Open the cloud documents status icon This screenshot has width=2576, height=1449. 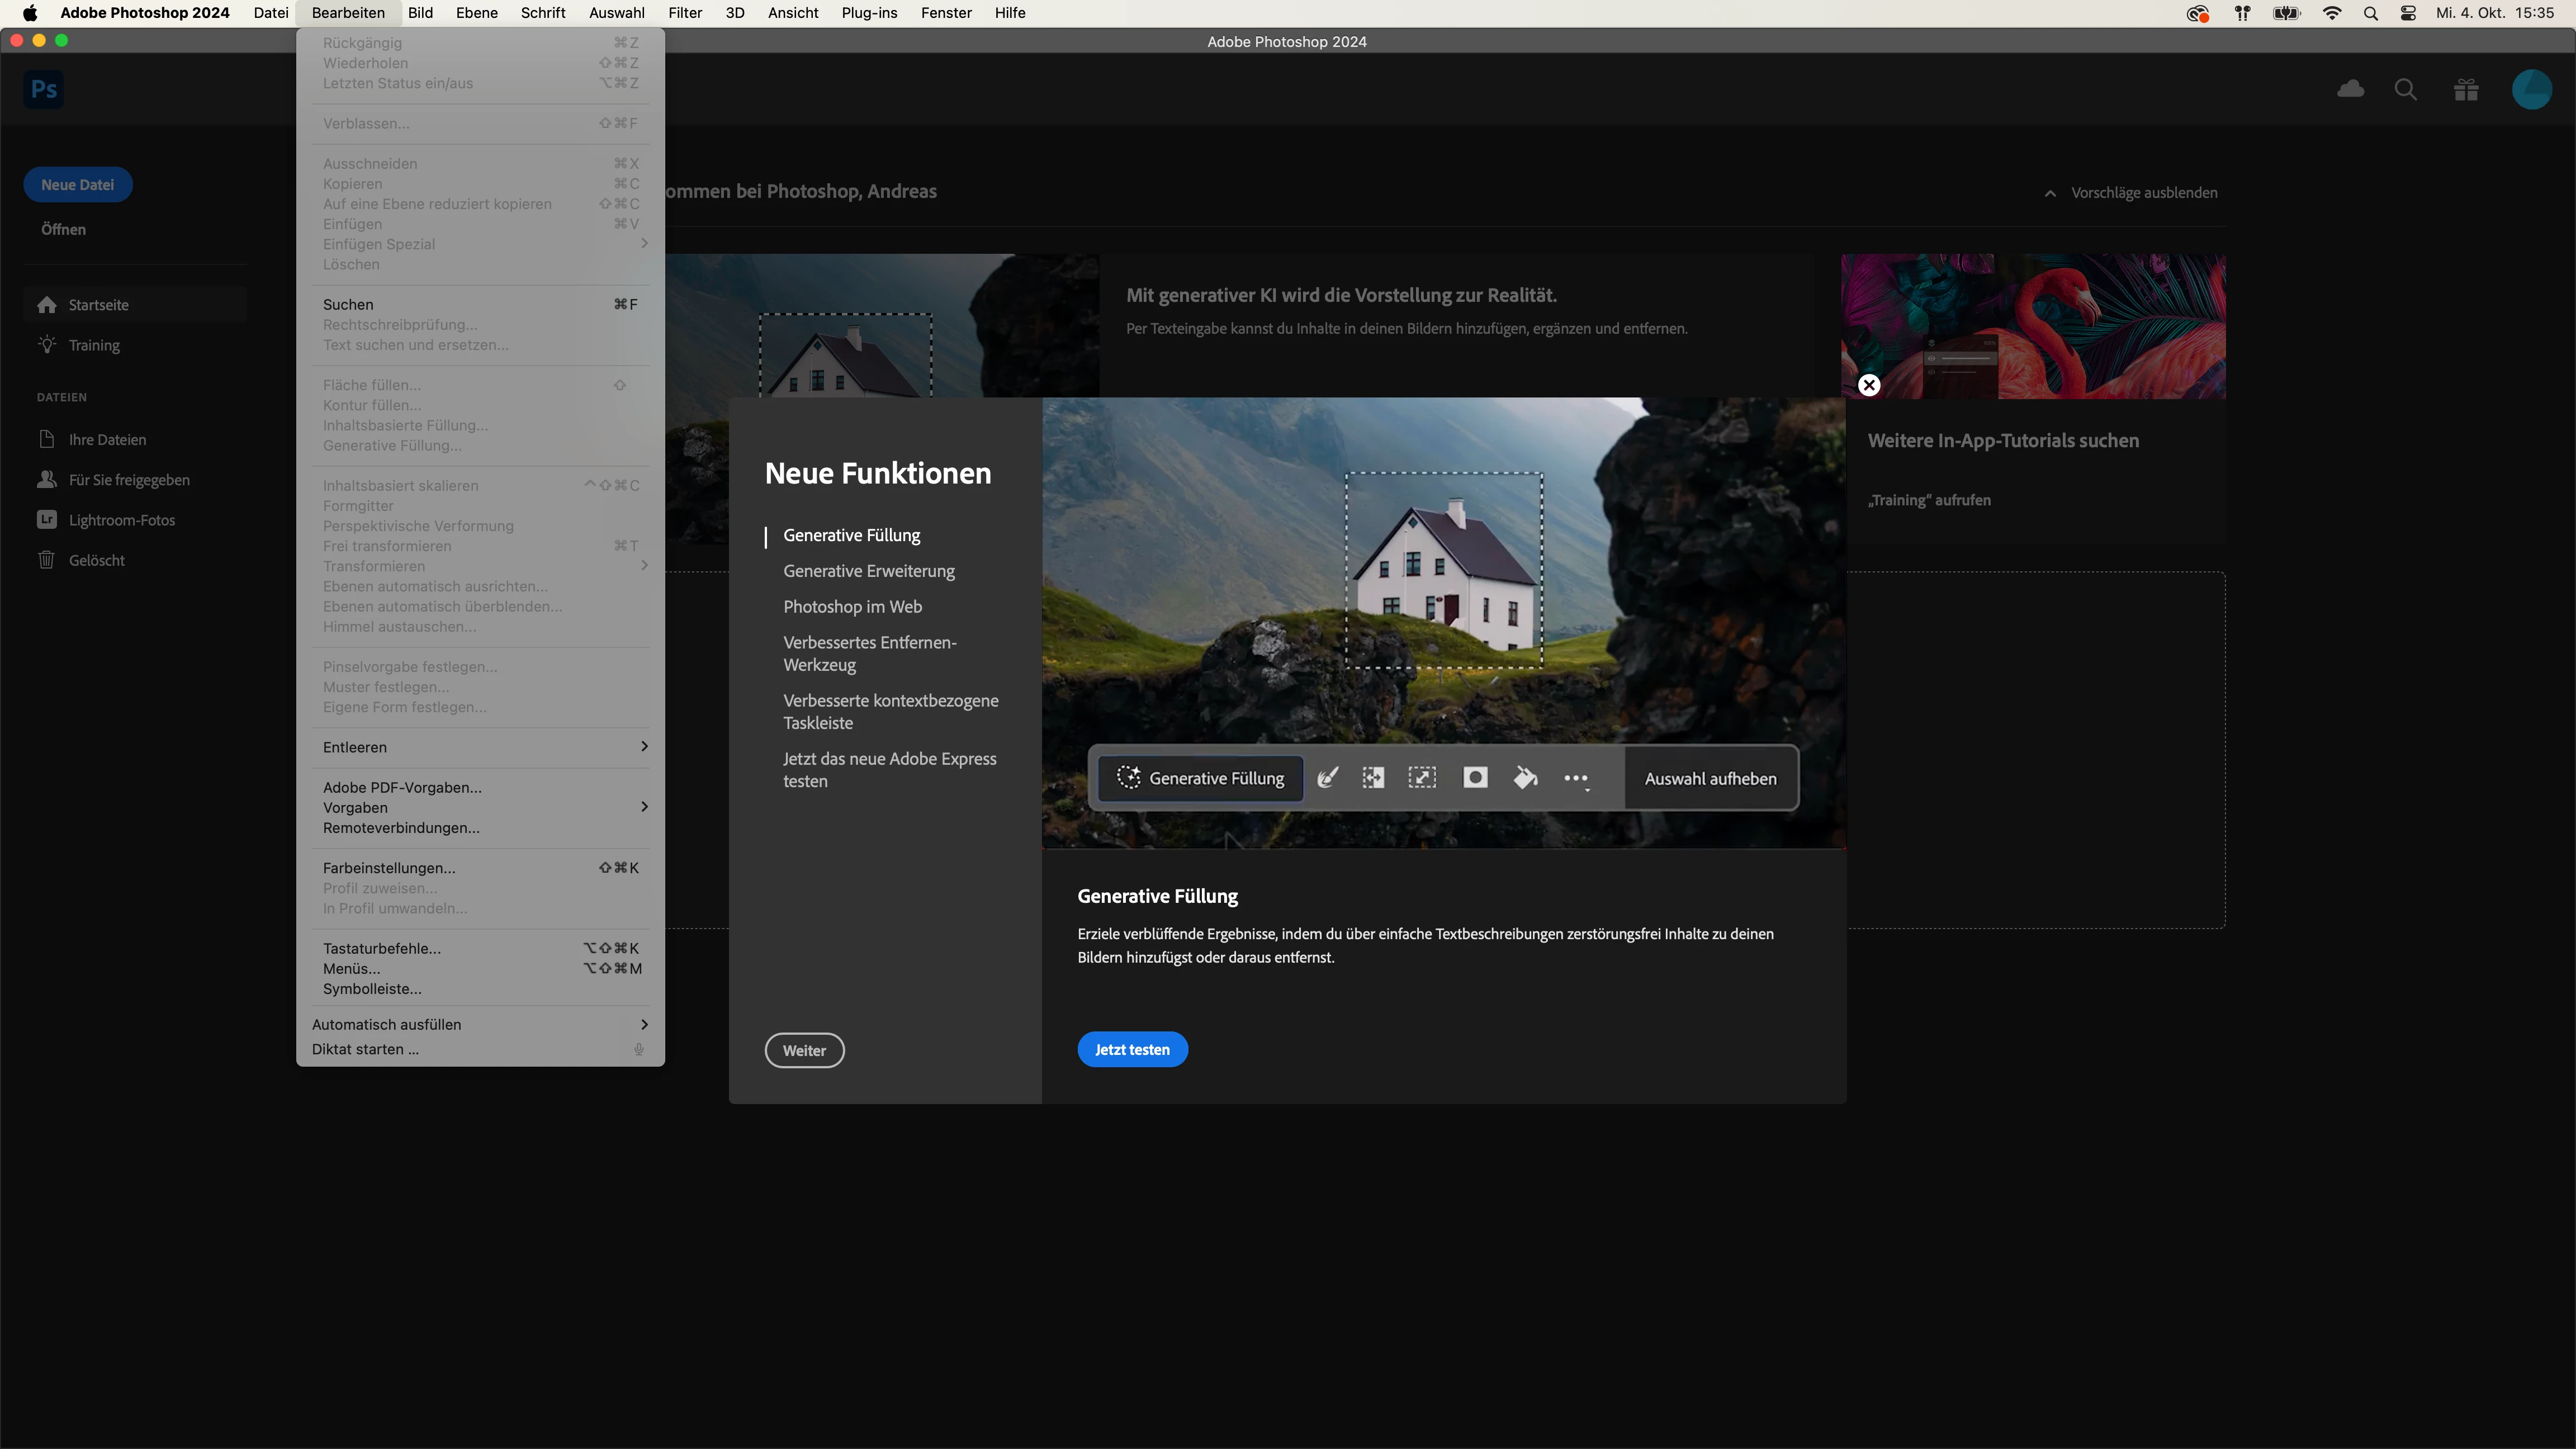[2350, 89]
